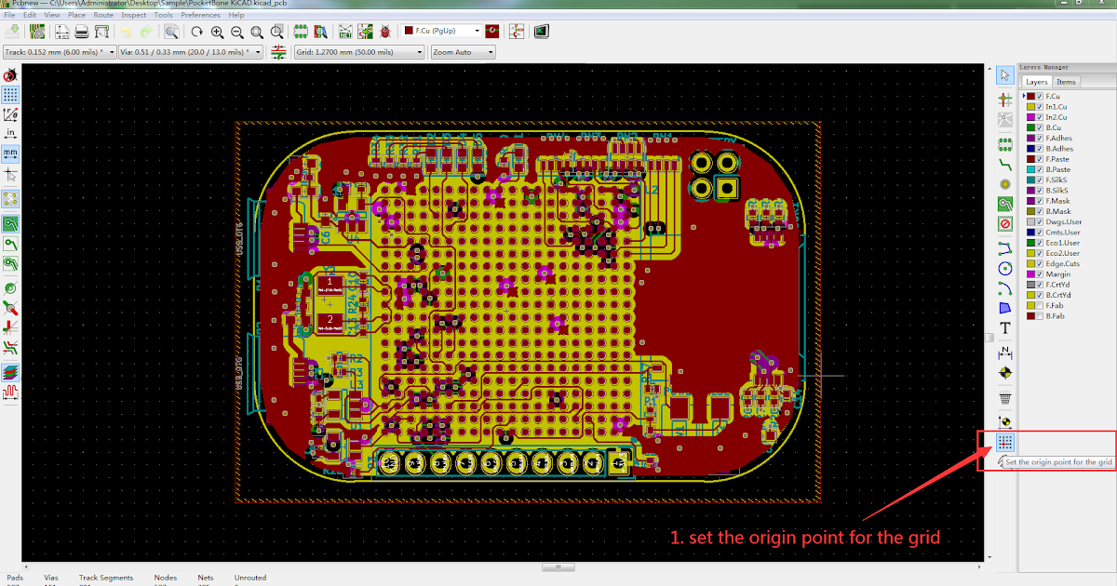The height and width of the screenshot is (586, 1117).
Task: Switch units to millimeters
Action: 11,153
